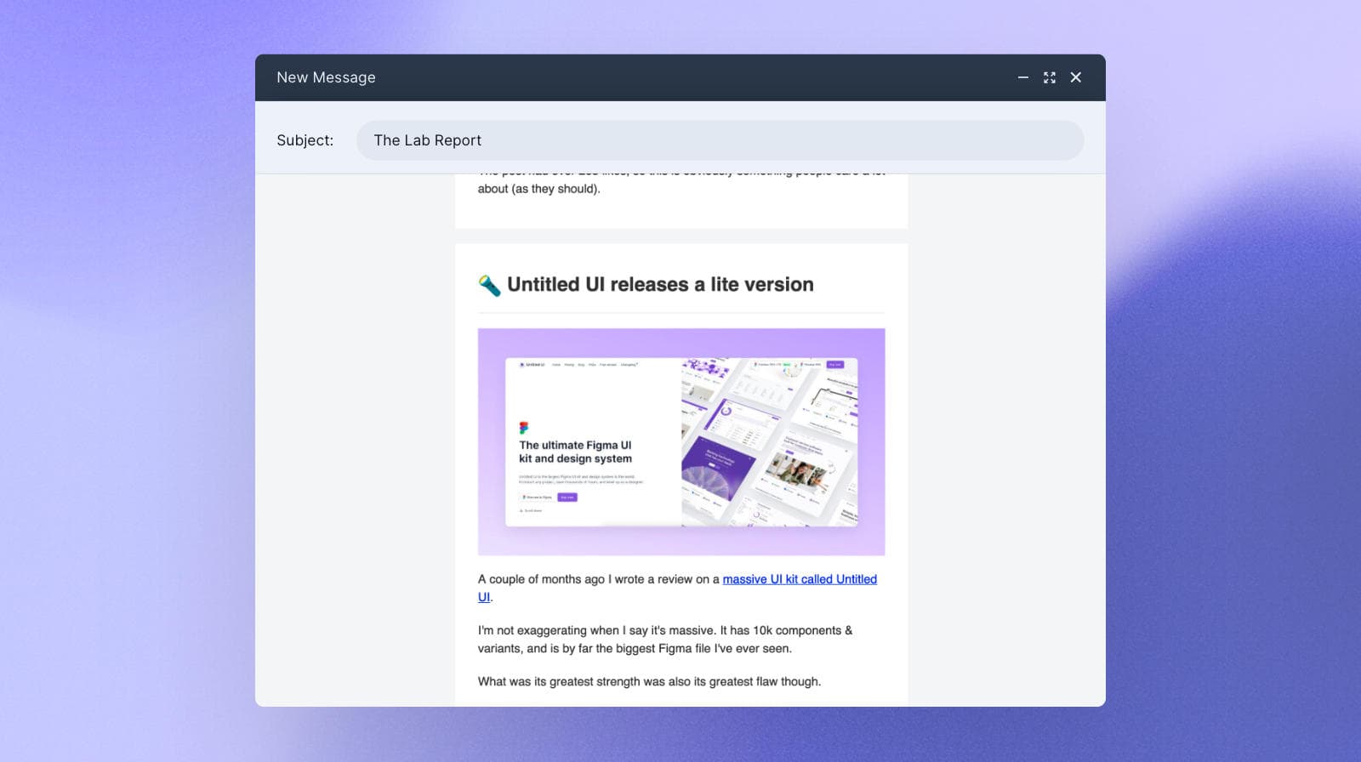Click the sentence 'What was its greatest strength'
This screenshot has width=1361, height=762.
tap(650, 681)
